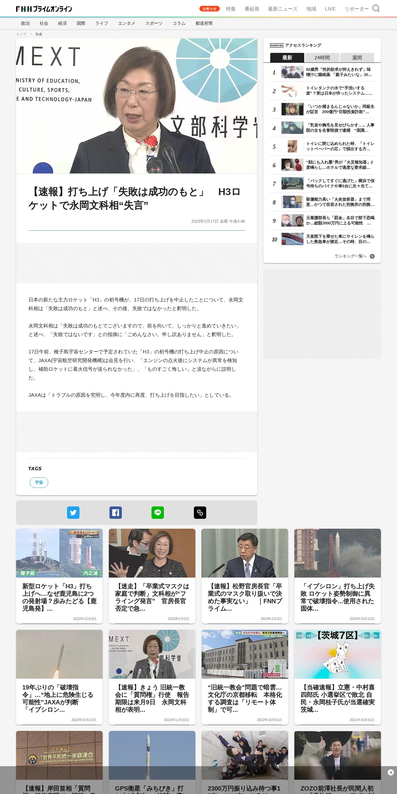Select the 国際 category
Viewport: 397px width, 794px height.
coord(81,23)
